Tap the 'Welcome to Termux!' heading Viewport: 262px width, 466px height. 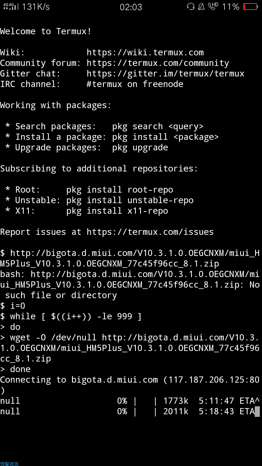pos(46,31)
